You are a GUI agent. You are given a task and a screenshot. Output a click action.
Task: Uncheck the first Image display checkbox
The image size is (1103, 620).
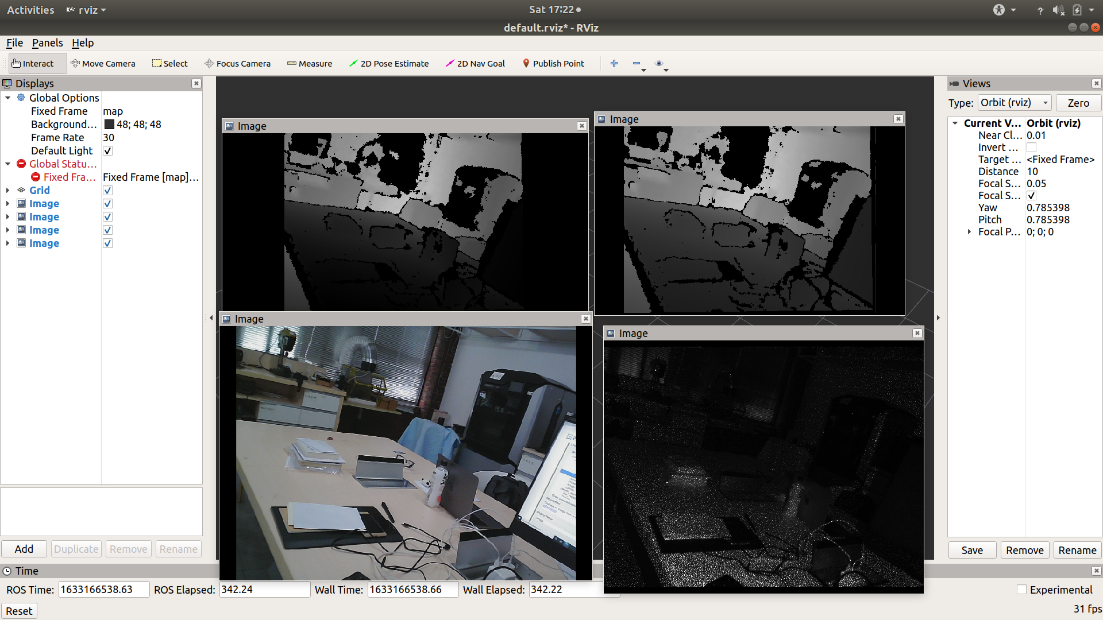tap(107, 204)
